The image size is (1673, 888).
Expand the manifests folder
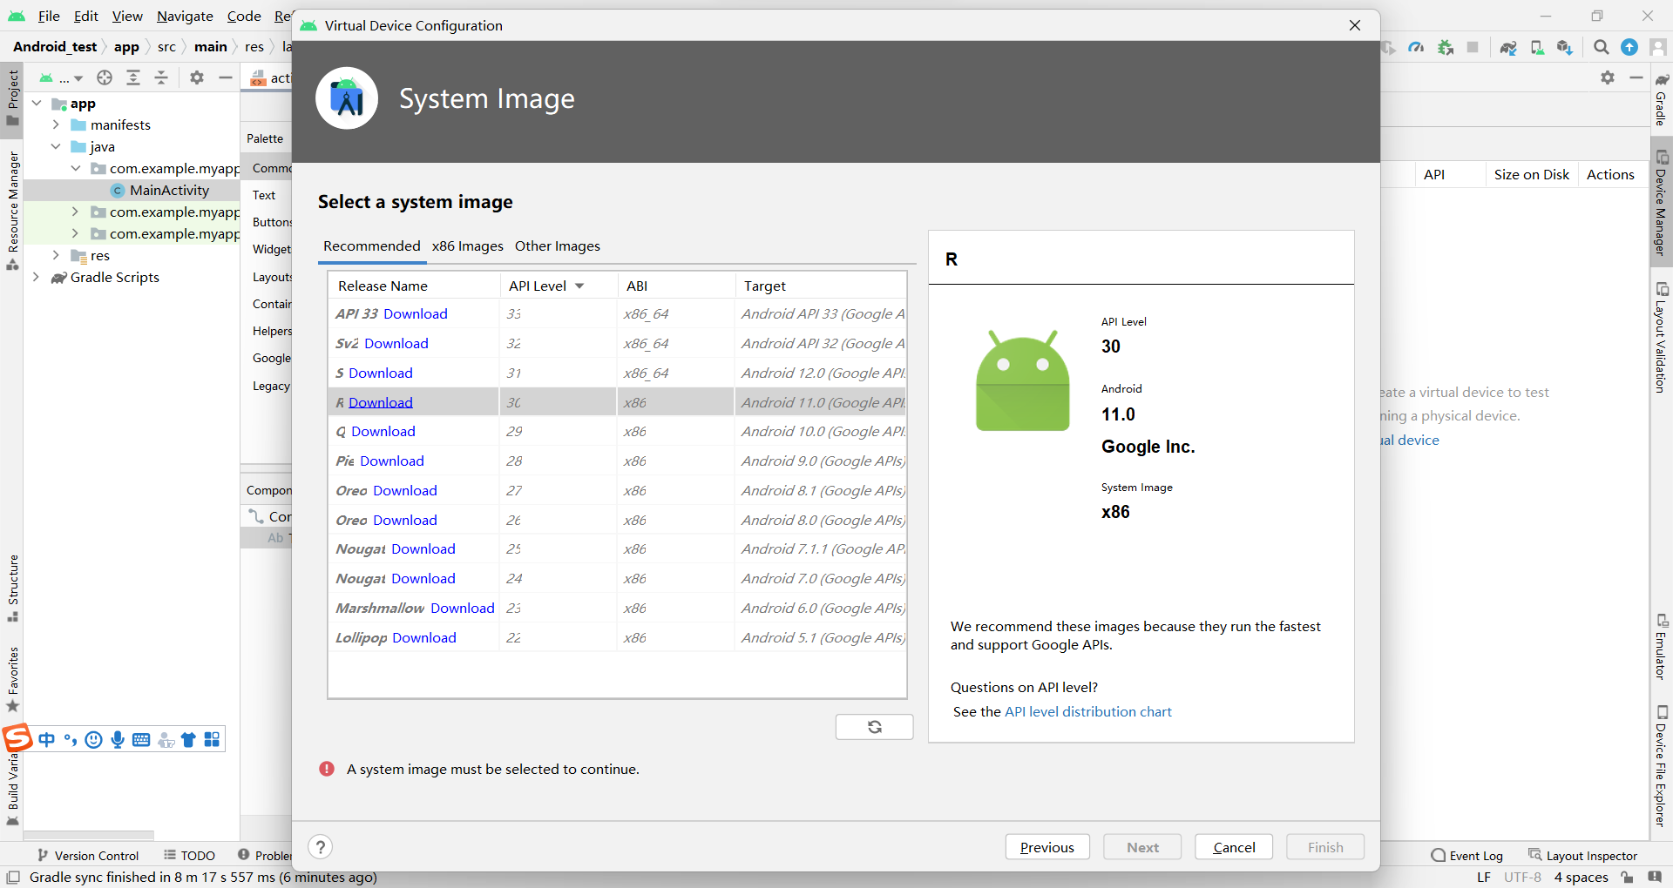56,124
